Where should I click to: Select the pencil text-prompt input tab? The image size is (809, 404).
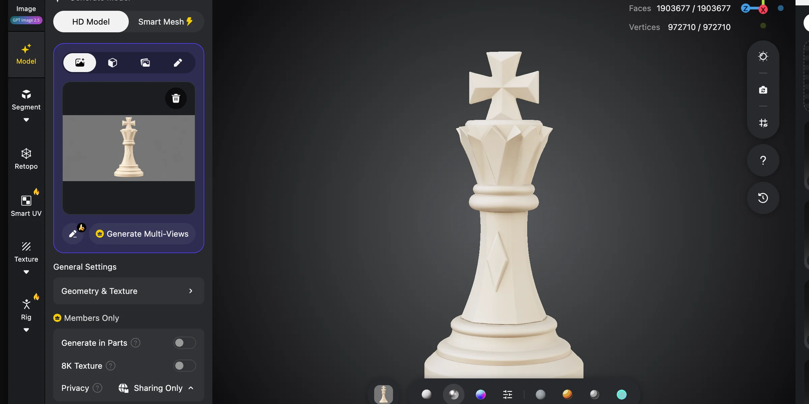[x=178, y=63]
